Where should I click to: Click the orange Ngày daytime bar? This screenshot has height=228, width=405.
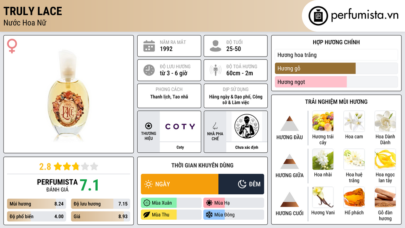pos(180,184)
